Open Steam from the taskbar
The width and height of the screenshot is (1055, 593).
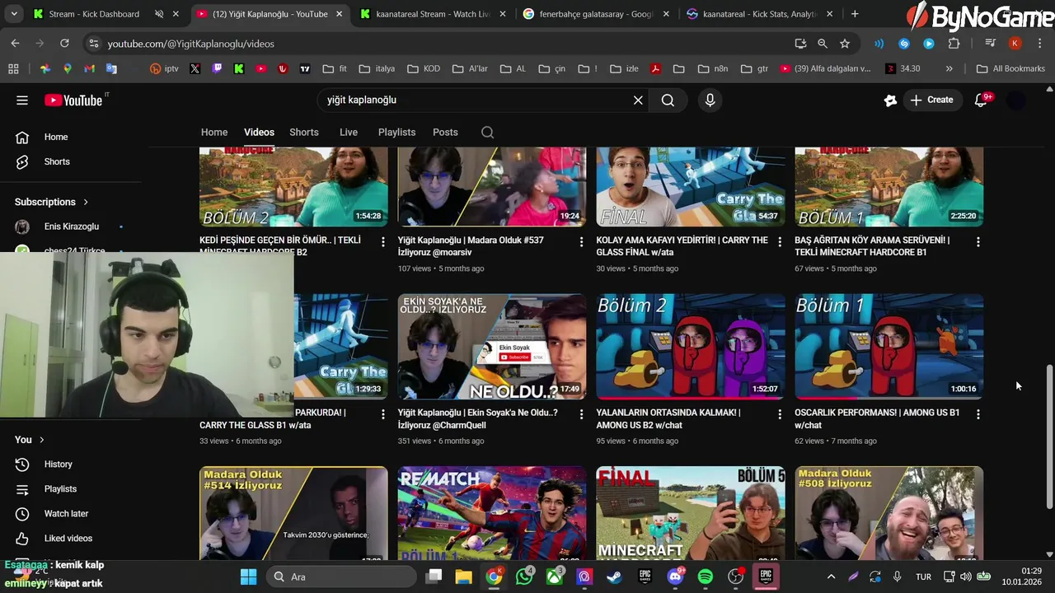pyautogui.click(x=615, y=577)
